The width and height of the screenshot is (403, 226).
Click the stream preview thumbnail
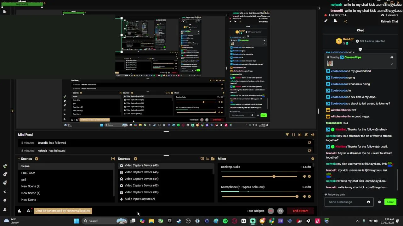[166, 69]
